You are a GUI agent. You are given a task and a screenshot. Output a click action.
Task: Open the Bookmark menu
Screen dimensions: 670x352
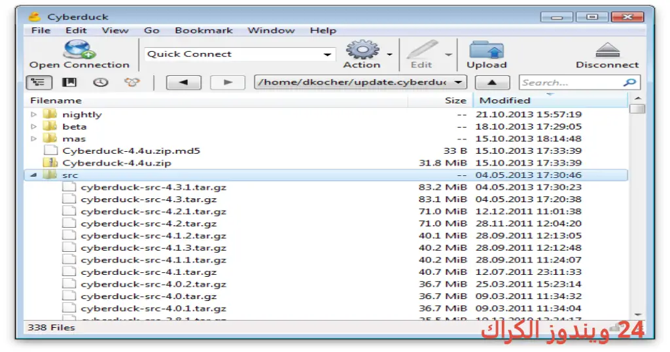[x=204, y=30]
